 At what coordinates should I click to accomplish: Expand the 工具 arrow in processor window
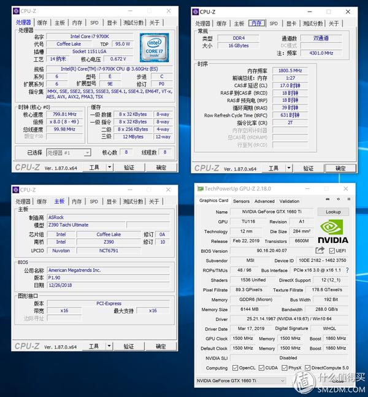(109, 167)
